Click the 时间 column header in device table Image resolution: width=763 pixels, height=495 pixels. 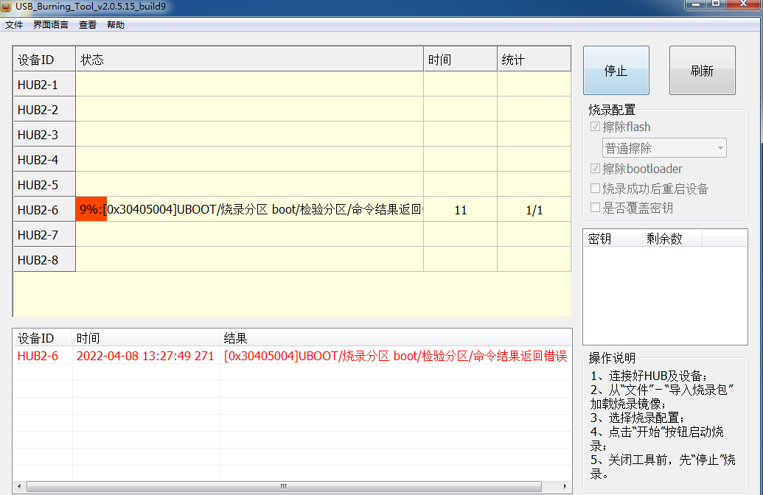click(460, 60)
